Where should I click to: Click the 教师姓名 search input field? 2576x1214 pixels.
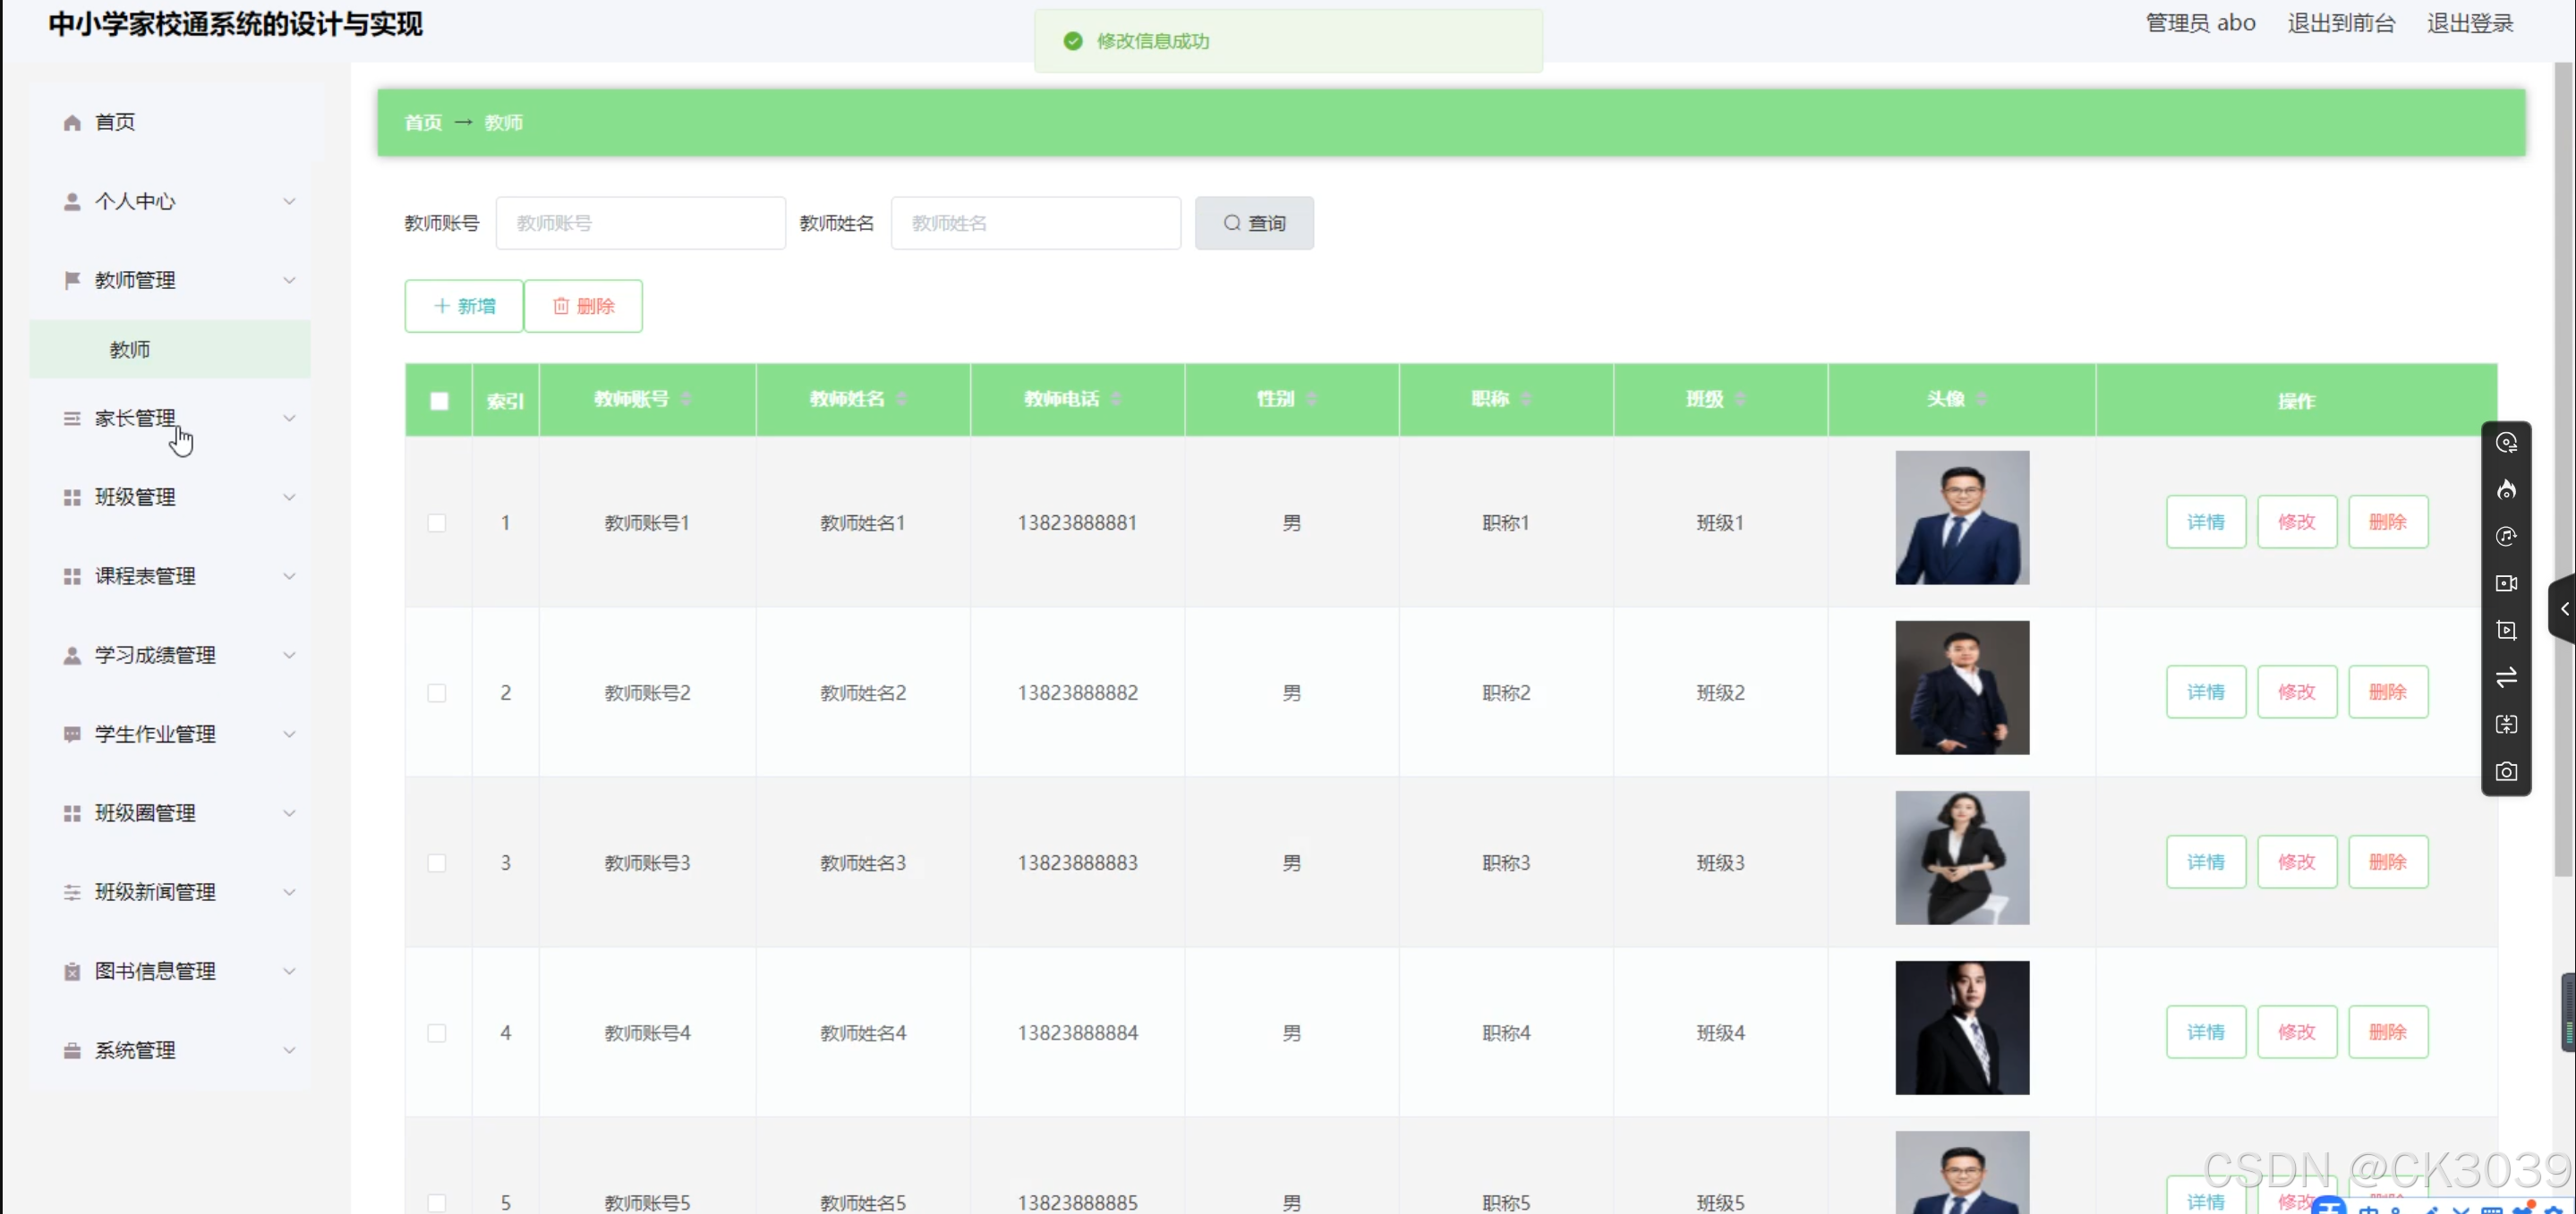coord(1035,223)
